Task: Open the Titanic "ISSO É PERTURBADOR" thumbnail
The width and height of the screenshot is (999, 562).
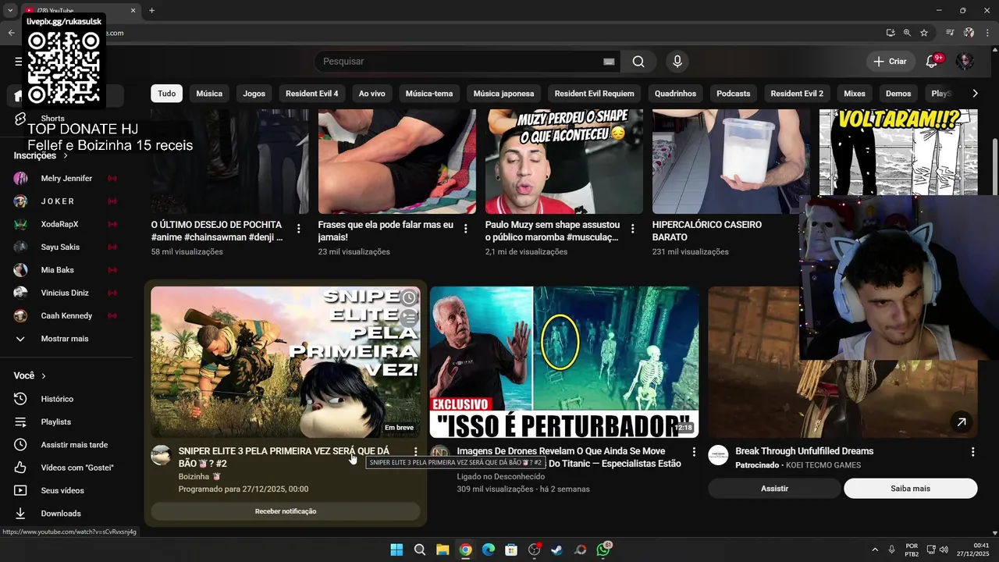Action: coord(564,362)
